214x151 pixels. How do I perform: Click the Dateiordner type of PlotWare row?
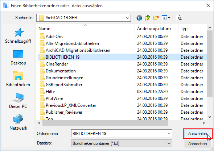click(192, 98)
